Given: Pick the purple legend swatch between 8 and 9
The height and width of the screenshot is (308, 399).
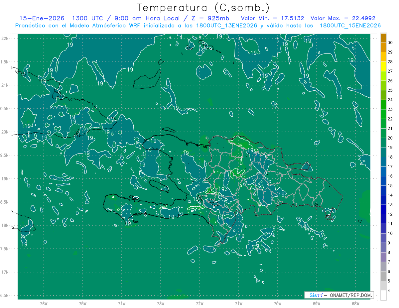Looking at the screenshot, I should [383, 248].
